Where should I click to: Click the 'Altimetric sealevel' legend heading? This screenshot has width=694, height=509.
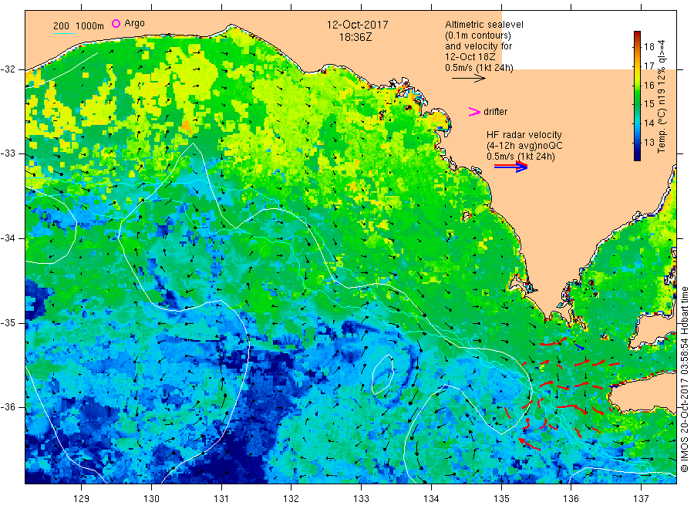pyautogui.click(x=484, y=25)
